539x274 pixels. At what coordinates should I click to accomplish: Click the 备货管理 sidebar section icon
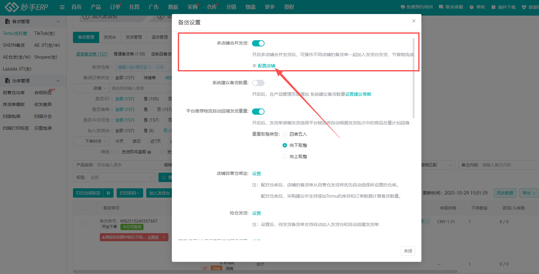tap(7, 22)
